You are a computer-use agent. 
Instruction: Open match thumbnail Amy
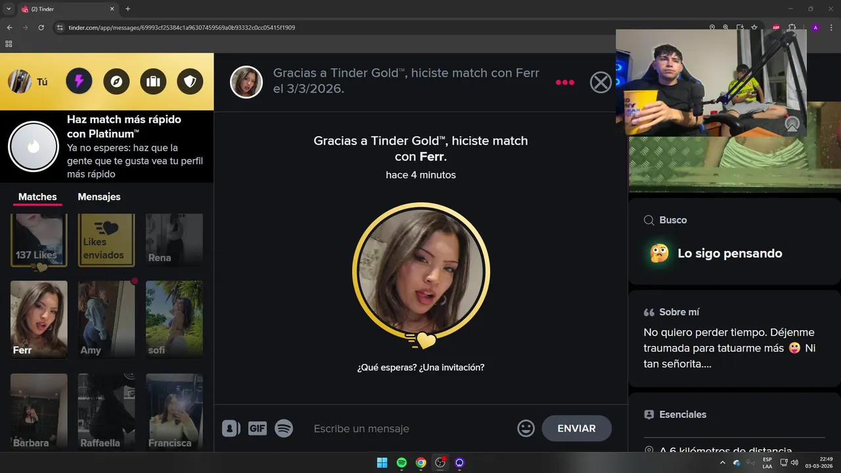pyautogui.click(x=106, y=320)
